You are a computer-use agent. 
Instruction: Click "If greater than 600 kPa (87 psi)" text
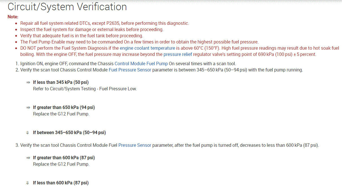64,158
